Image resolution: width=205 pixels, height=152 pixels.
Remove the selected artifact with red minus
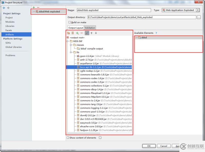click(38, 7)
